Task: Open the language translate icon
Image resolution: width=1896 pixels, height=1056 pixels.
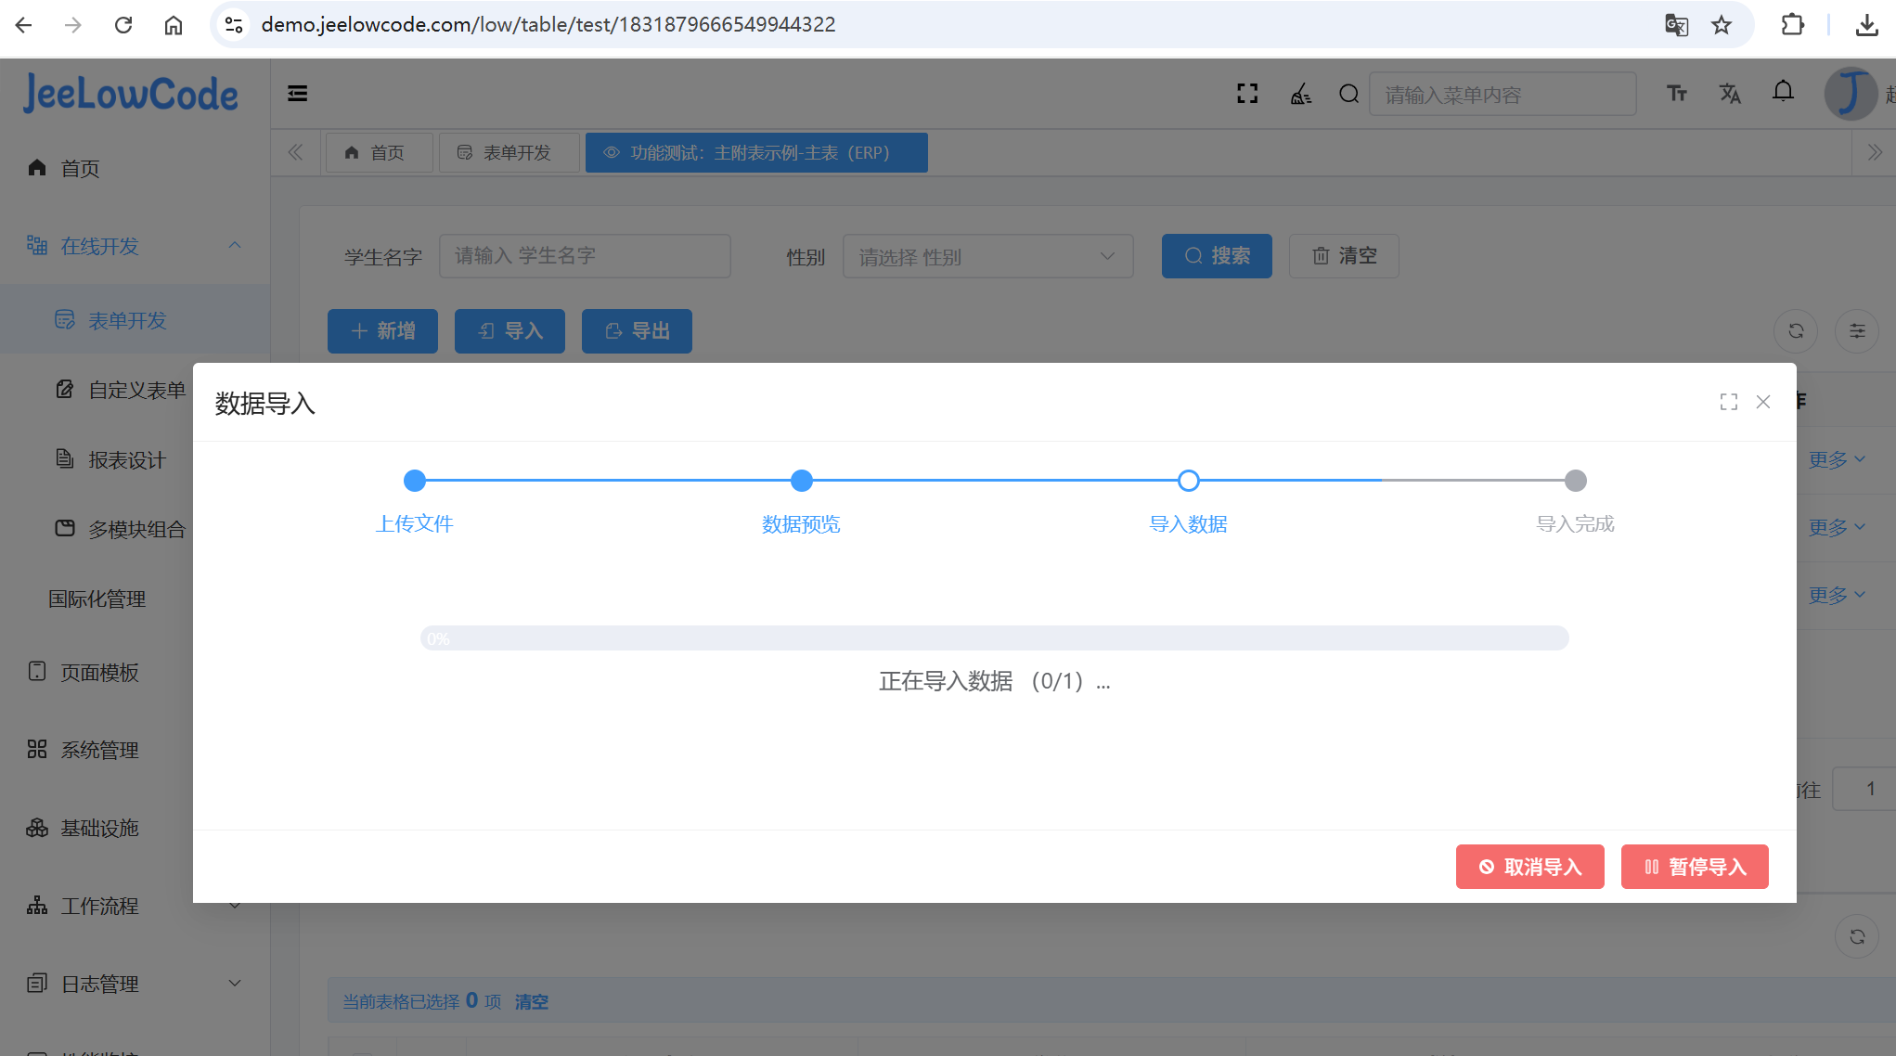Action: point(1729,94)
